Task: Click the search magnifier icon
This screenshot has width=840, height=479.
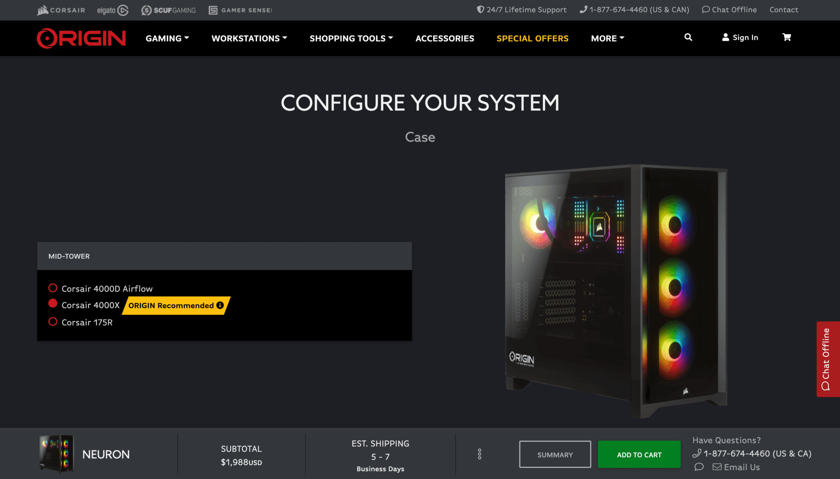Action: [x=688, y=37]
